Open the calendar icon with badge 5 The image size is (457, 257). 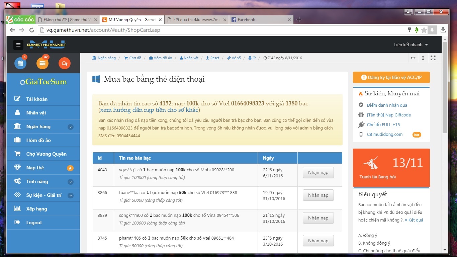point(20,63)
